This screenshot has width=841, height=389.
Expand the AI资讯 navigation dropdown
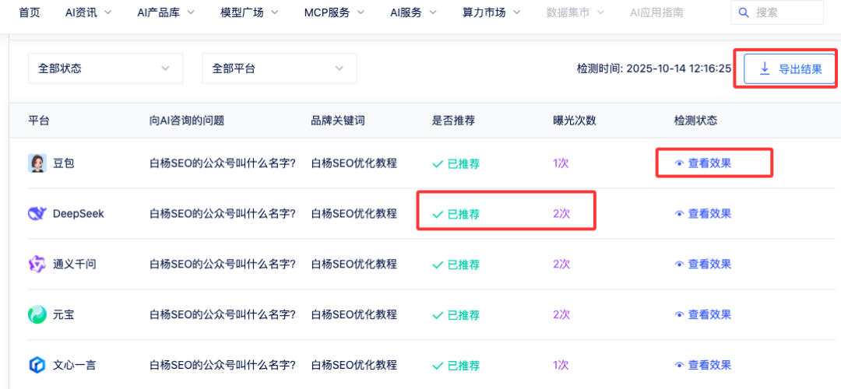click(88, 12)
